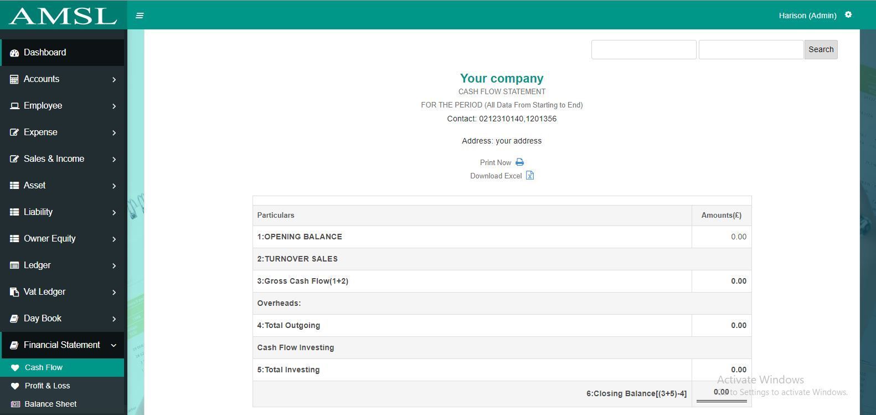
Task: Click the first date search input field
Action: [644, 49]
